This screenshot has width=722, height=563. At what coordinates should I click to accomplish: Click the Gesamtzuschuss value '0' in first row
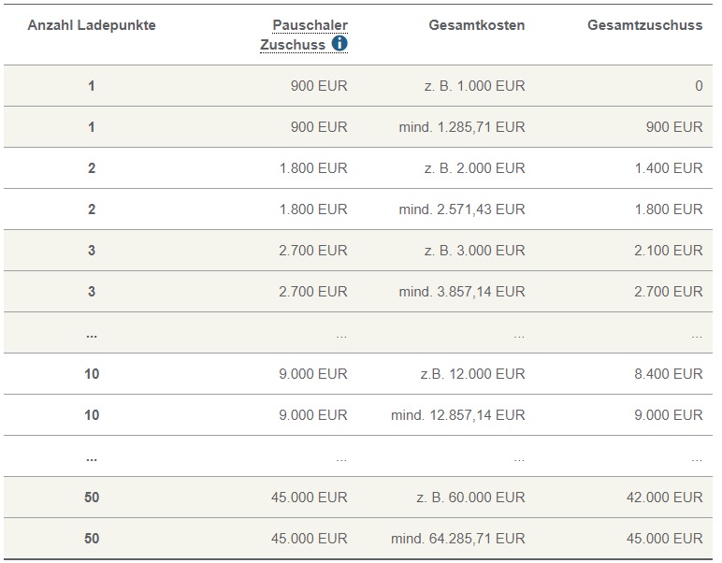pos(698,86)
